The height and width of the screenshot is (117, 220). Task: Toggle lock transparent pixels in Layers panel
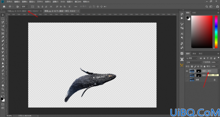tap(192, 66)
